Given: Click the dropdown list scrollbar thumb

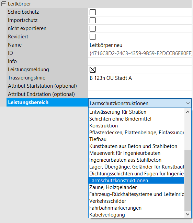Looking at the screenshot, I should click(x=188, y=180).
